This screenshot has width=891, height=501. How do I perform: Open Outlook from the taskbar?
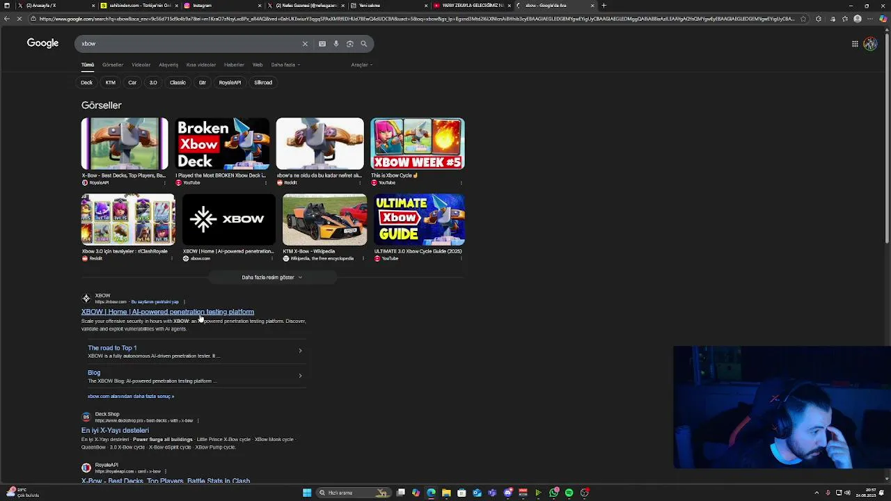tap(477, 493)
